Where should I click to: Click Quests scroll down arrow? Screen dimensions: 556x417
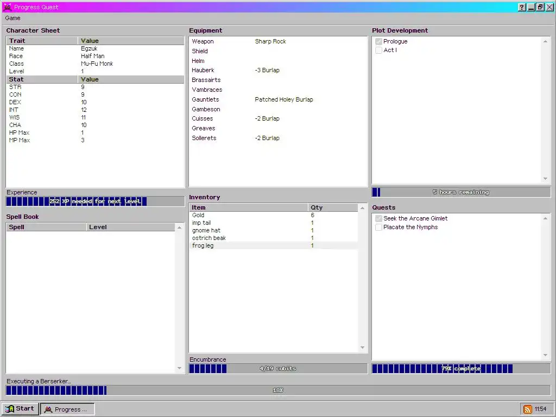545,355
